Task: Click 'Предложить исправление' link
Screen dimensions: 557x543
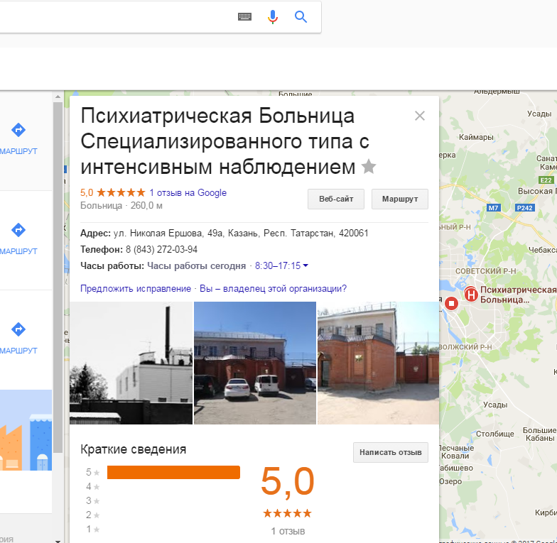Action: (136, 288)
